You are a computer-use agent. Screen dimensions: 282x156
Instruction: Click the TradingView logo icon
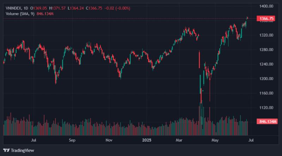point(6,150)
